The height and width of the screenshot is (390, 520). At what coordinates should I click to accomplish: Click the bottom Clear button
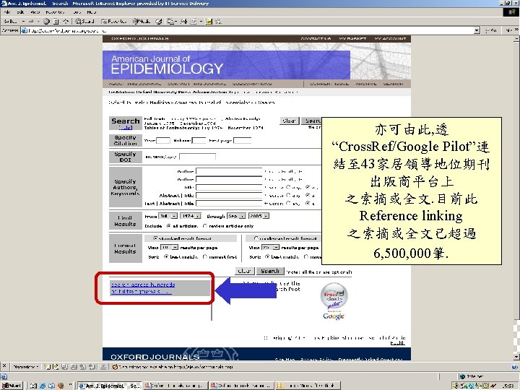click(x=244, y=271)
